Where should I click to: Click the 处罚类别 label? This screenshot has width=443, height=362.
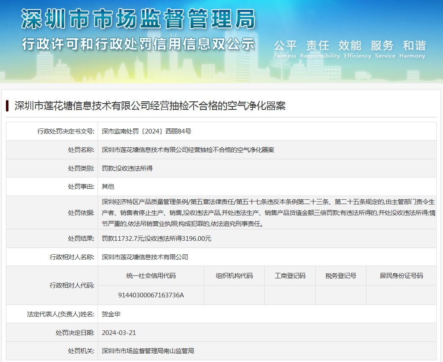(81, 169)
